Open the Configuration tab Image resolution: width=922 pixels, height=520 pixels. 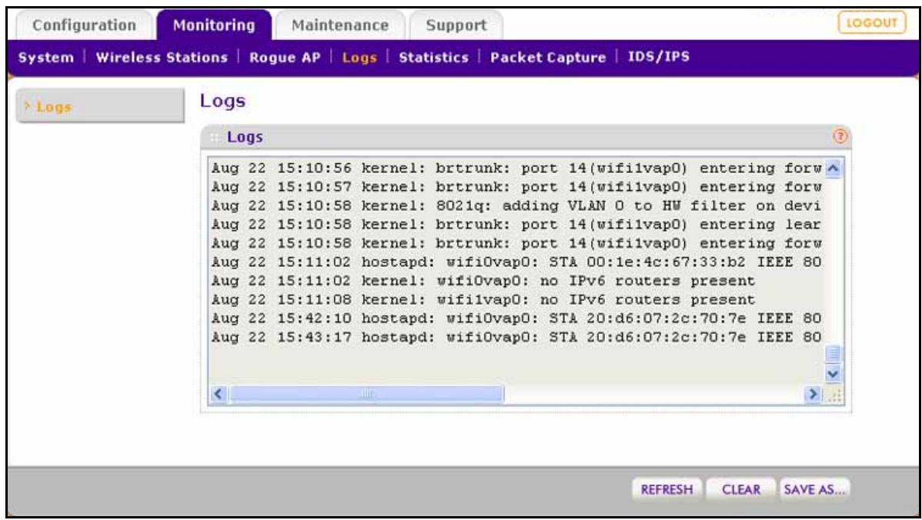pos(84,25)
